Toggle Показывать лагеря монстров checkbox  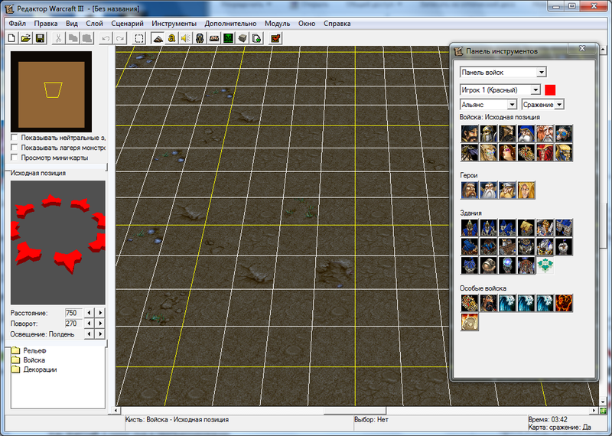[x=15, y=148]
